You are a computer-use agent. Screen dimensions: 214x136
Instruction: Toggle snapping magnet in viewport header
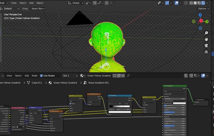[95, 3]
